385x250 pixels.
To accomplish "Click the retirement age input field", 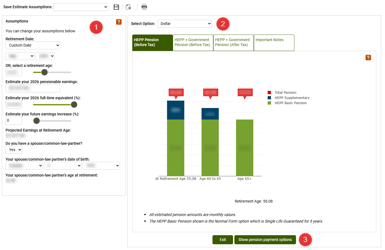I will click(14, 72).
